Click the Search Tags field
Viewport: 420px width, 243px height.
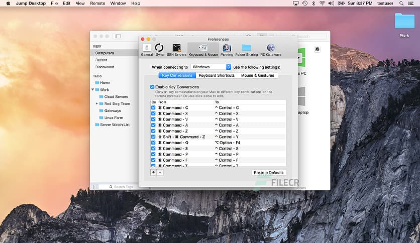pos(123,187)
